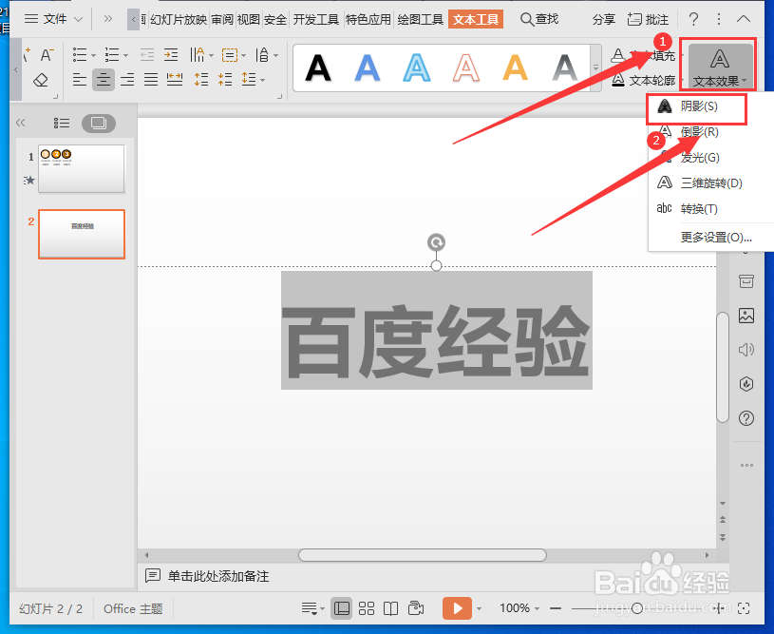Viewport: 774px width, 634px height.
Task: Decrease indent level icon
Action: [x=147, y=54]
